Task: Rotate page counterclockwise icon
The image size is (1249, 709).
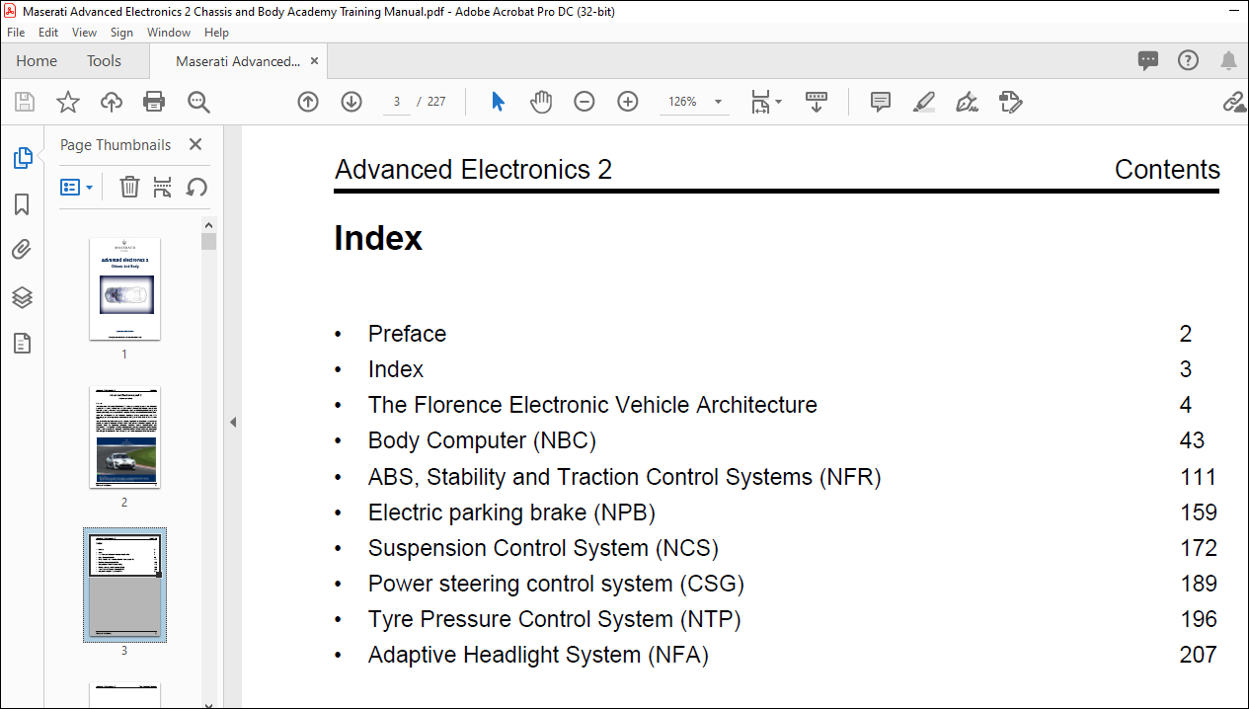Action: 196,187
